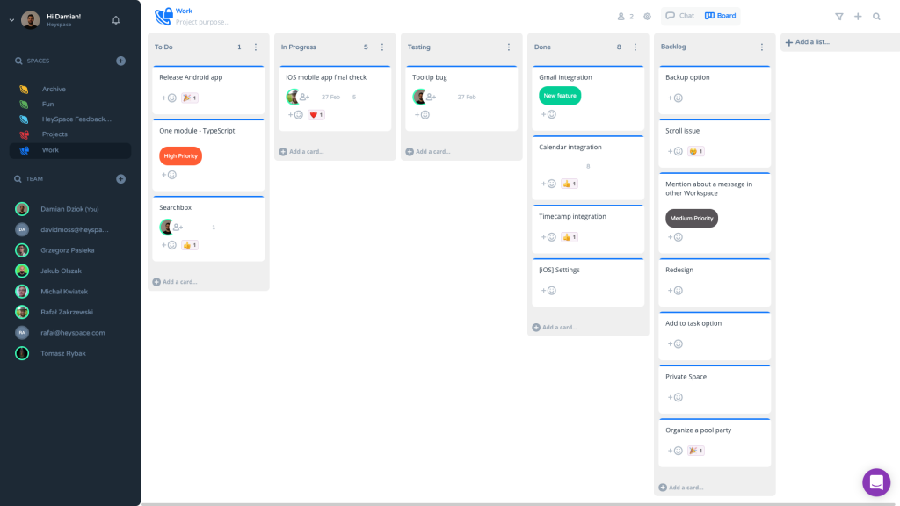This screenshot has width=900, height=506.
Task: Click the search icon in the top bar
Action: [878, 16]
